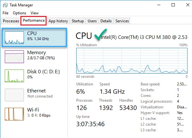Select the Ethernet graph thumbnail
This screenshot has width=192, height=138.
tap(14, 95)
